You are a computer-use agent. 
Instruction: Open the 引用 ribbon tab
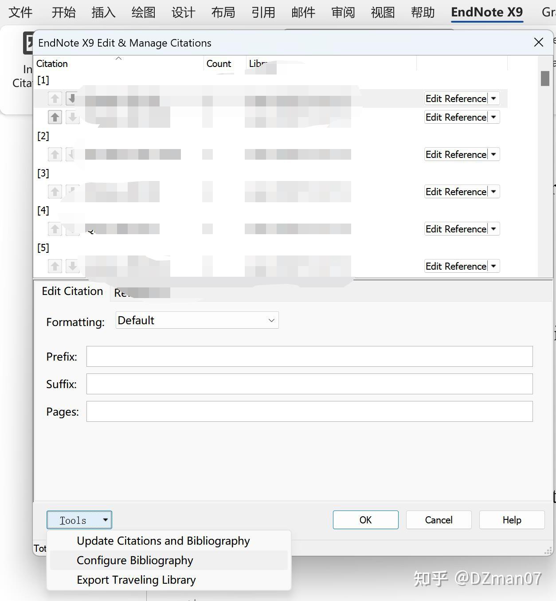(x=263, y=12)
